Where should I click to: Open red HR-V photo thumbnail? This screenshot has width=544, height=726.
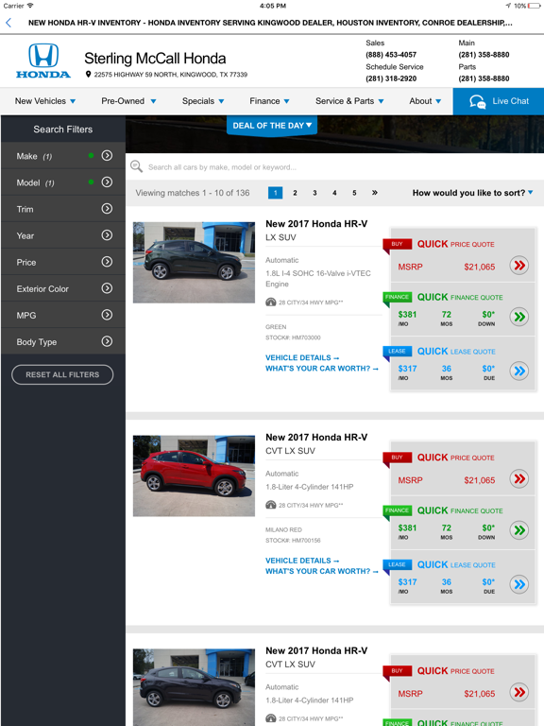(x=194, y=476)
